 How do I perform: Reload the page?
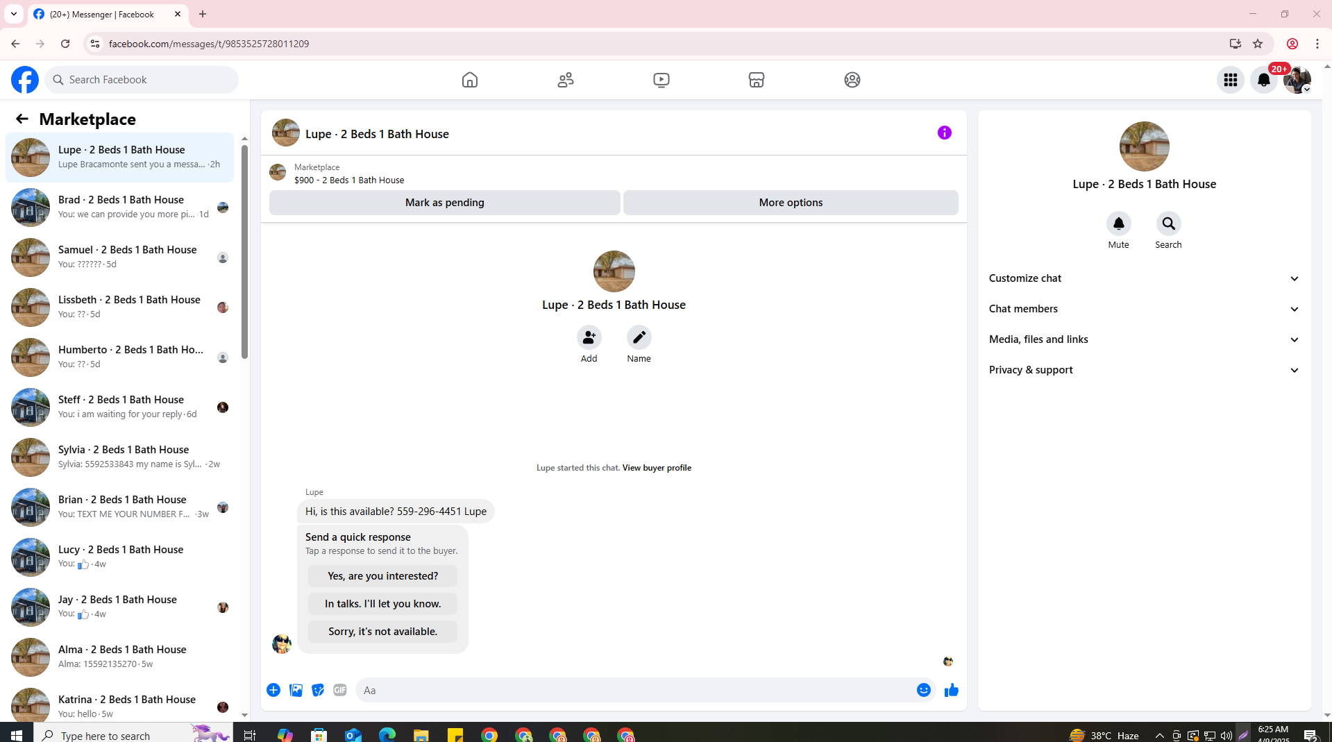[x=65, y=44]
